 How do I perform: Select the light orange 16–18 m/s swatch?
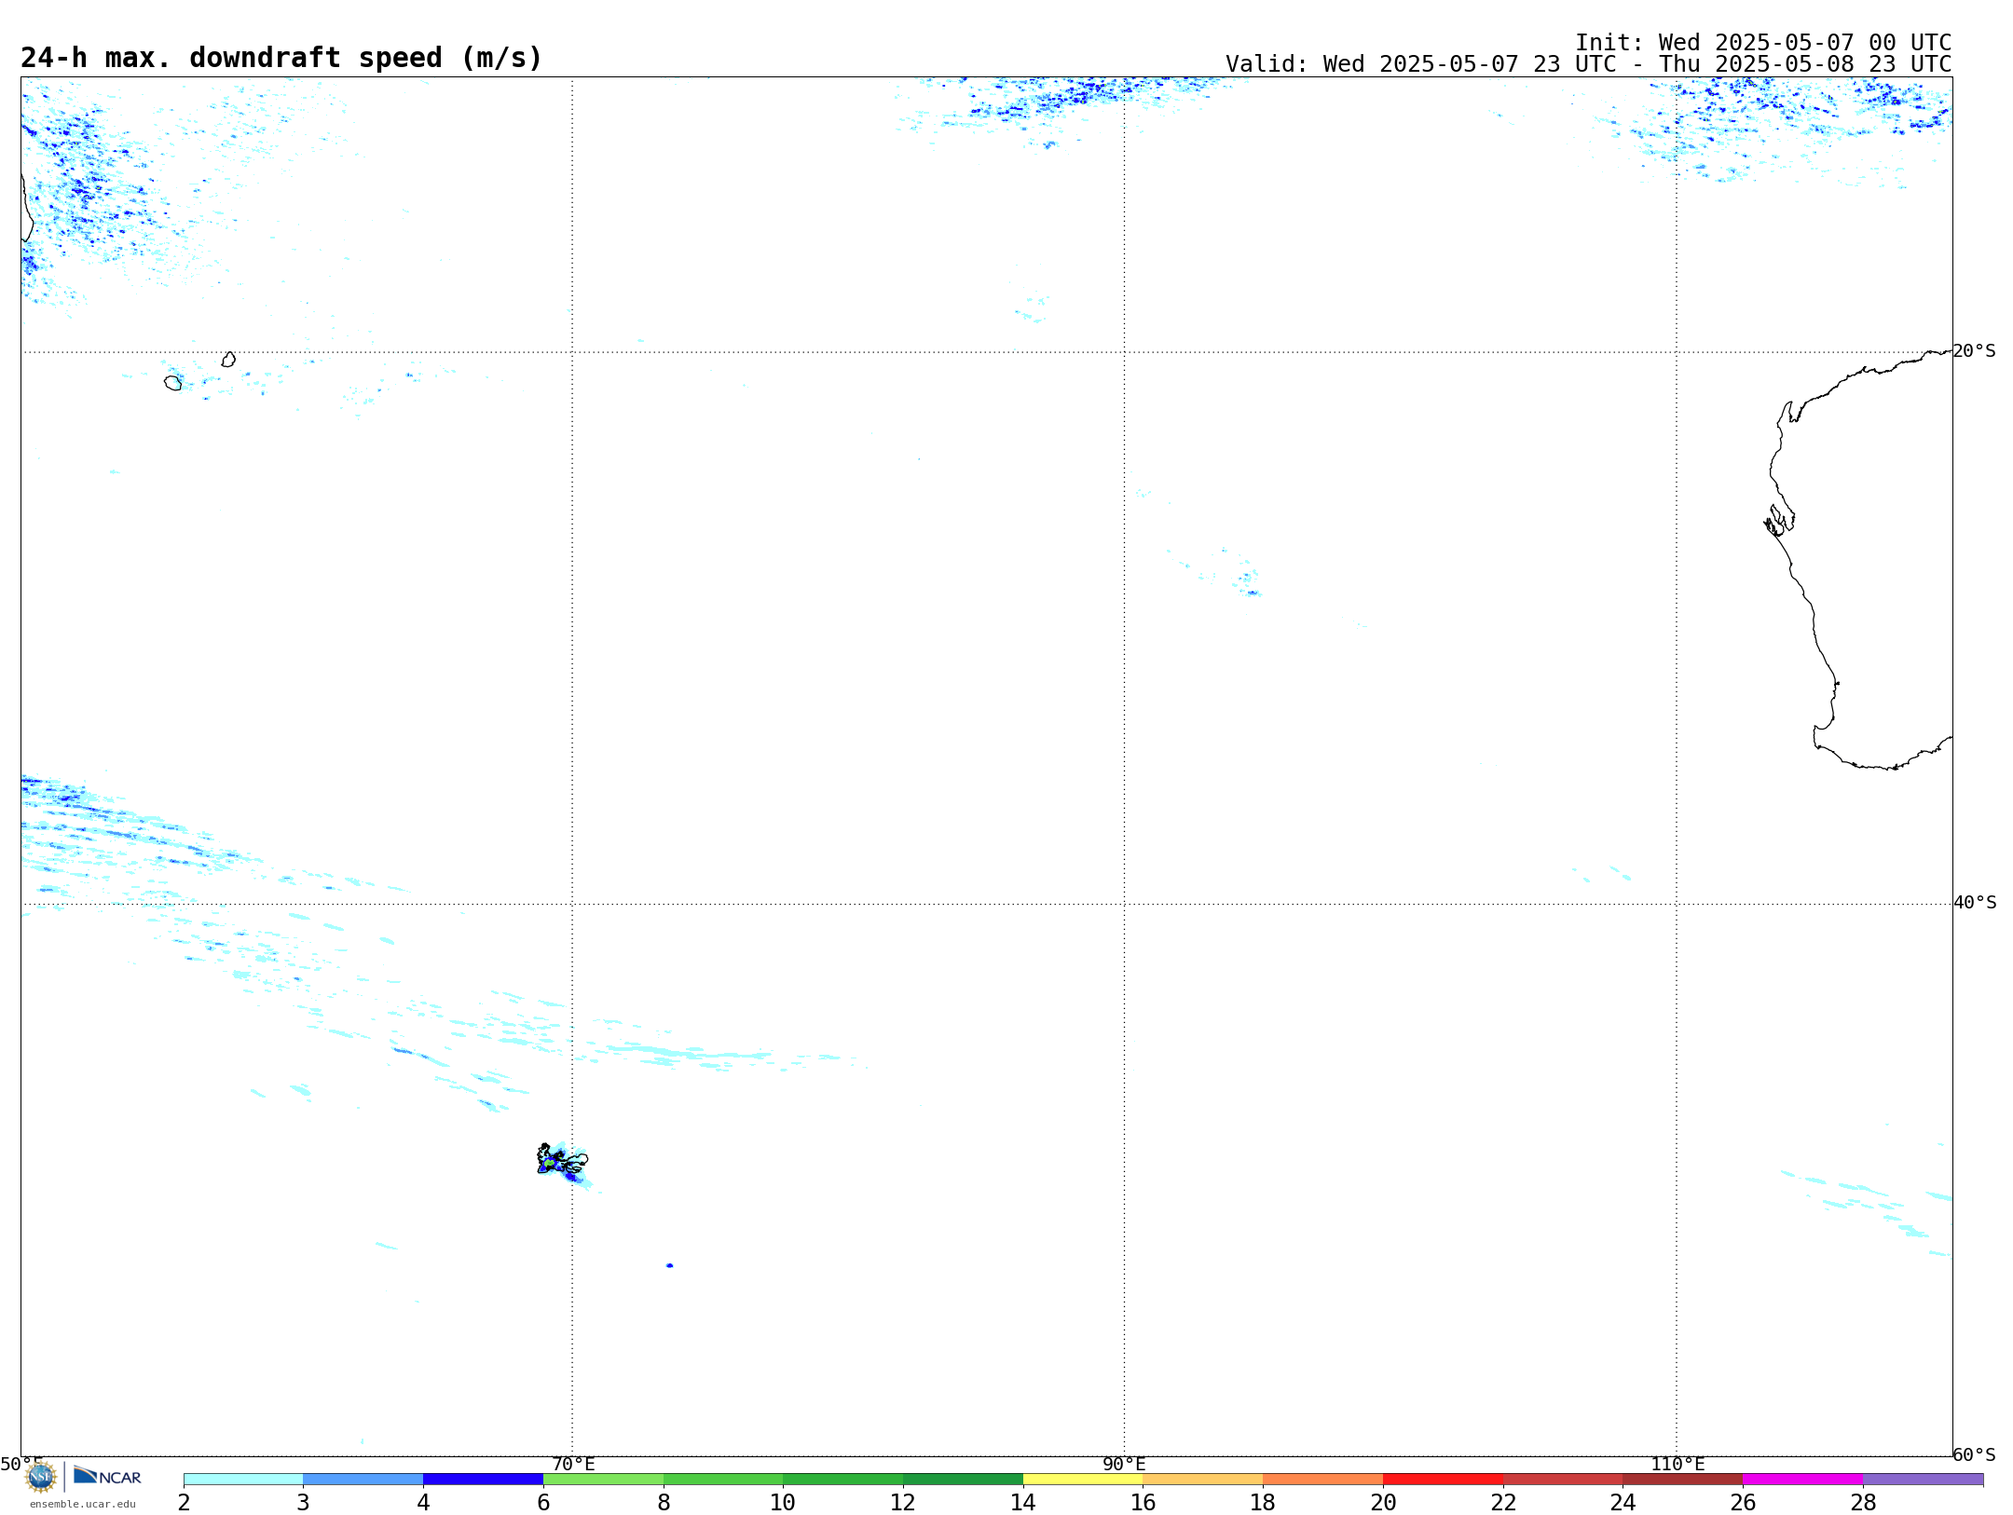(x=1203, y=1480)
